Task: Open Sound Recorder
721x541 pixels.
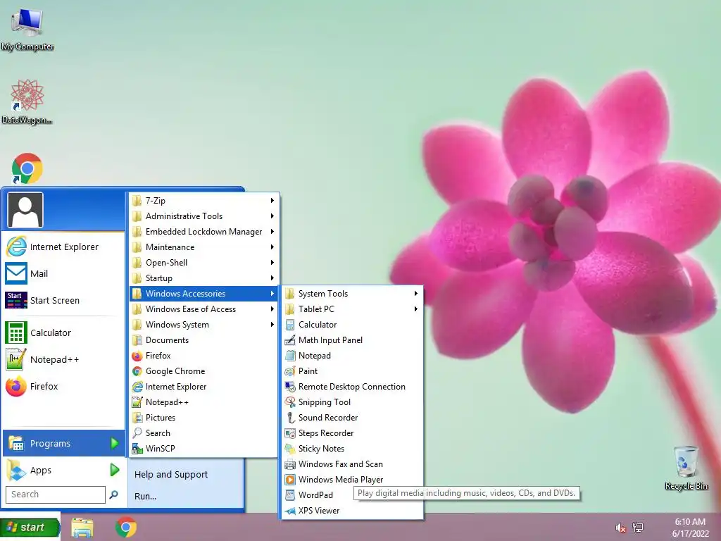Action: [x=352, y=417]
